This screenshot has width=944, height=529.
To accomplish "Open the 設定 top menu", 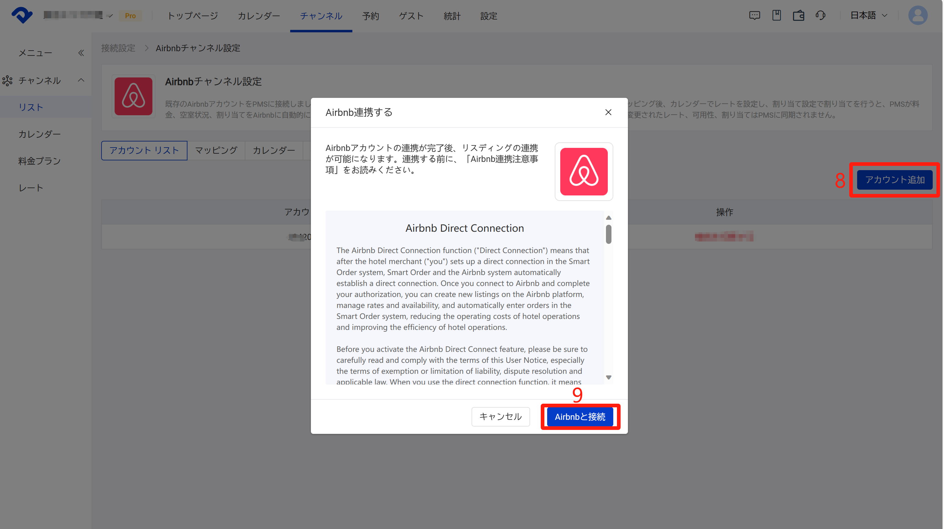I will click(x=489, y=16).
